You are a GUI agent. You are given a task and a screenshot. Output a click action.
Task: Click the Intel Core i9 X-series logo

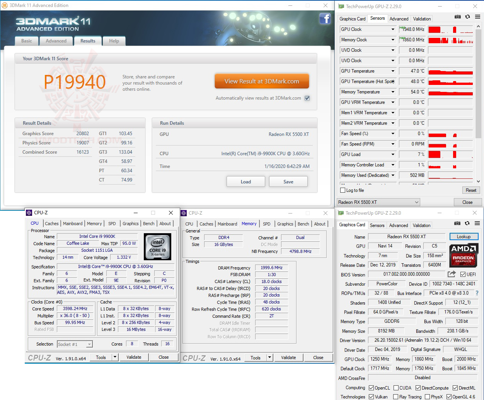point(157,247)
